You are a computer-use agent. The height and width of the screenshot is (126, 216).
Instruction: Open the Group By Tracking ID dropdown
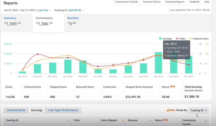[198, 110]
